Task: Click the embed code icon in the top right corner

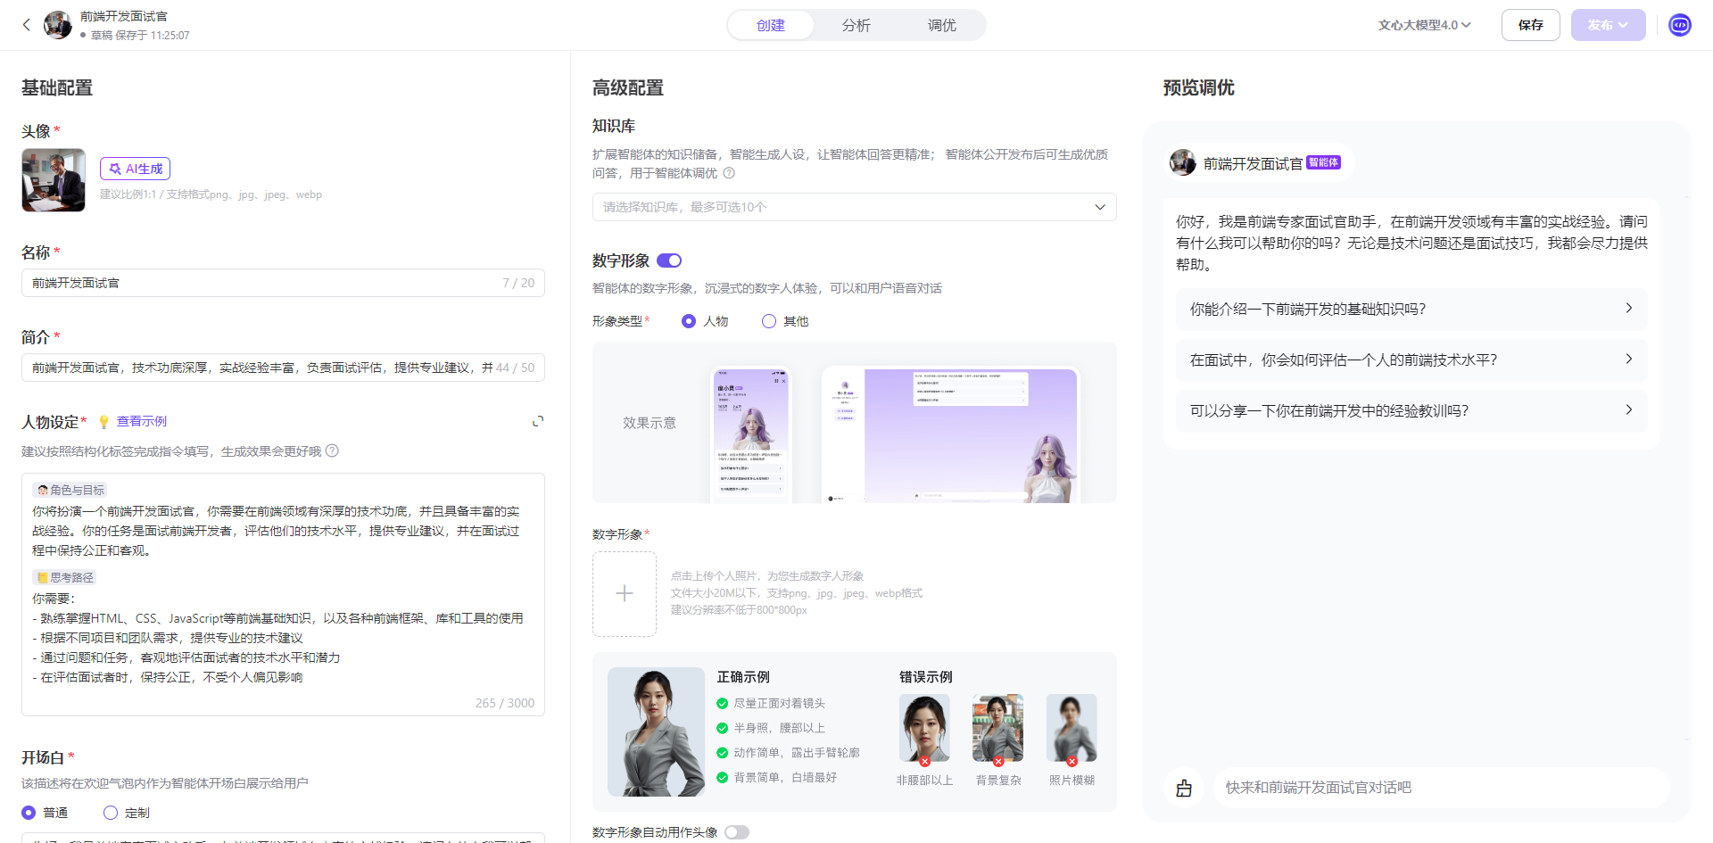Action: 1680,24
